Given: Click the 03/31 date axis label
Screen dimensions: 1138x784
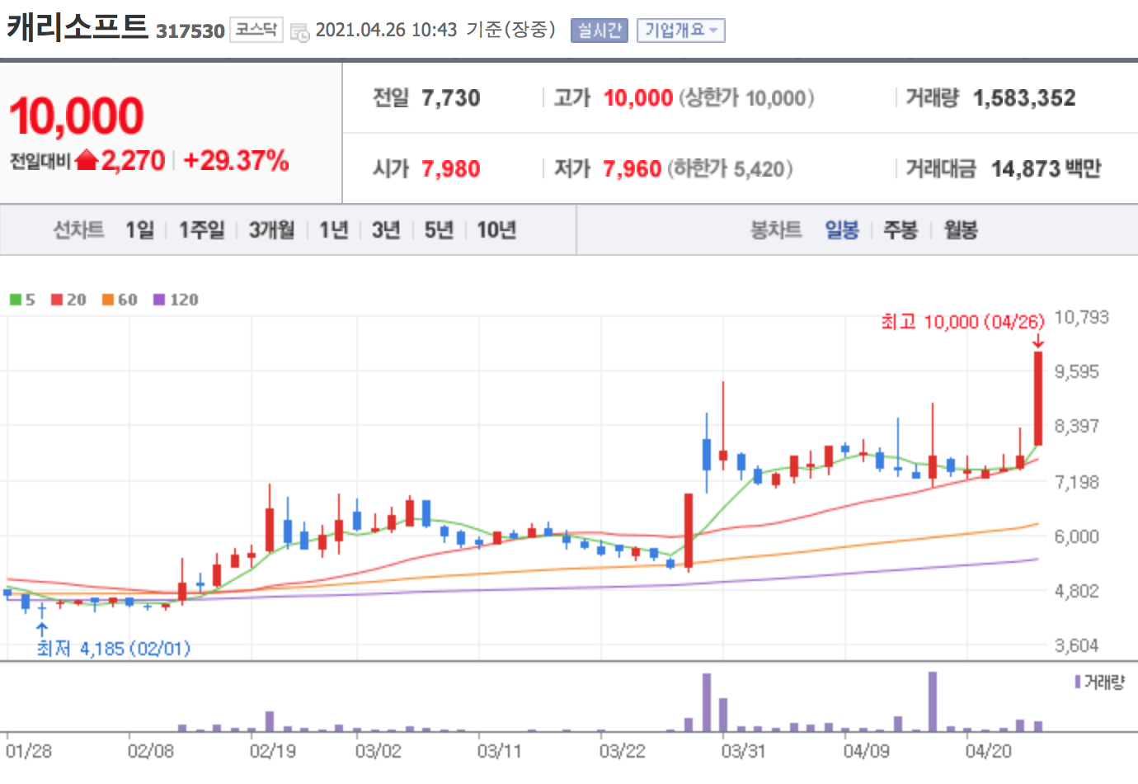Looking at the screenshot, I should 743,751.
